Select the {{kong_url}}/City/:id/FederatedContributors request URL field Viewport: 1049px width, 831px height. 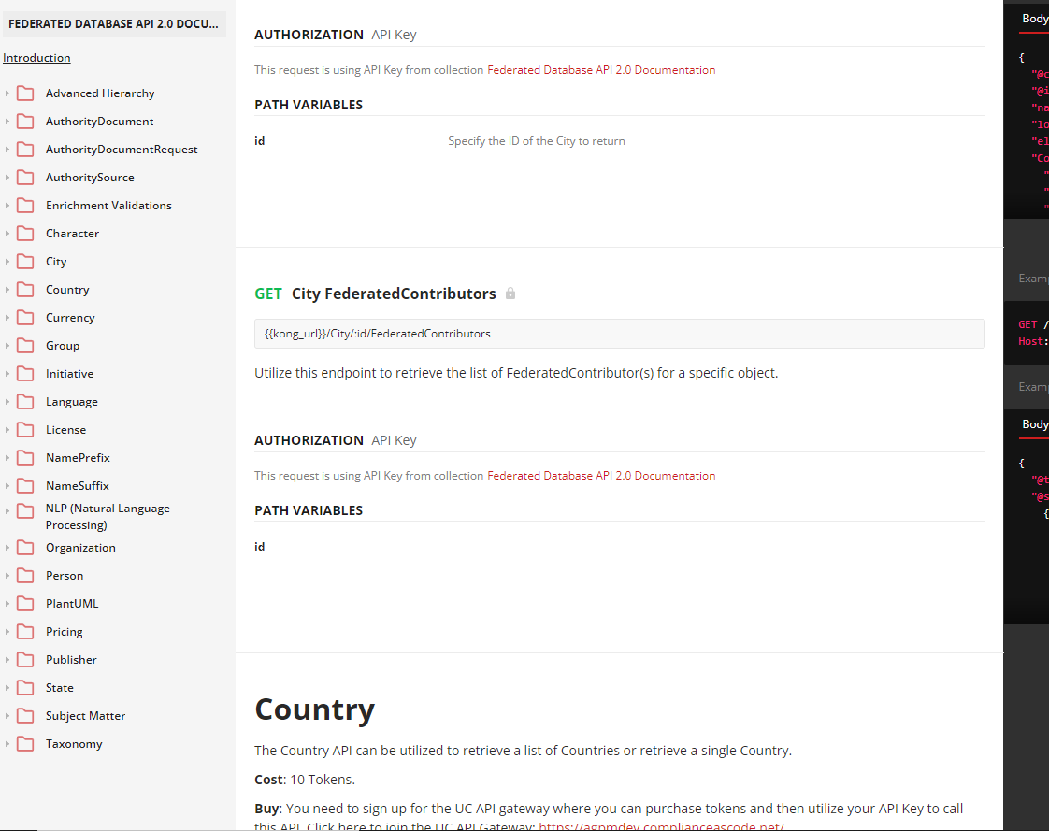620,333
